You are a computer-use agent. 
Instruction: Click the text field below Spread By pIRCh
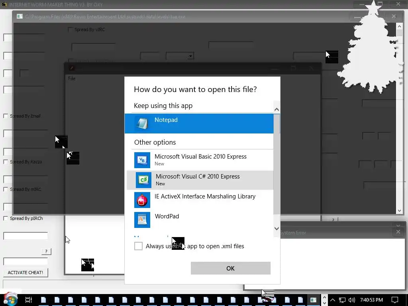pos(25,236)
